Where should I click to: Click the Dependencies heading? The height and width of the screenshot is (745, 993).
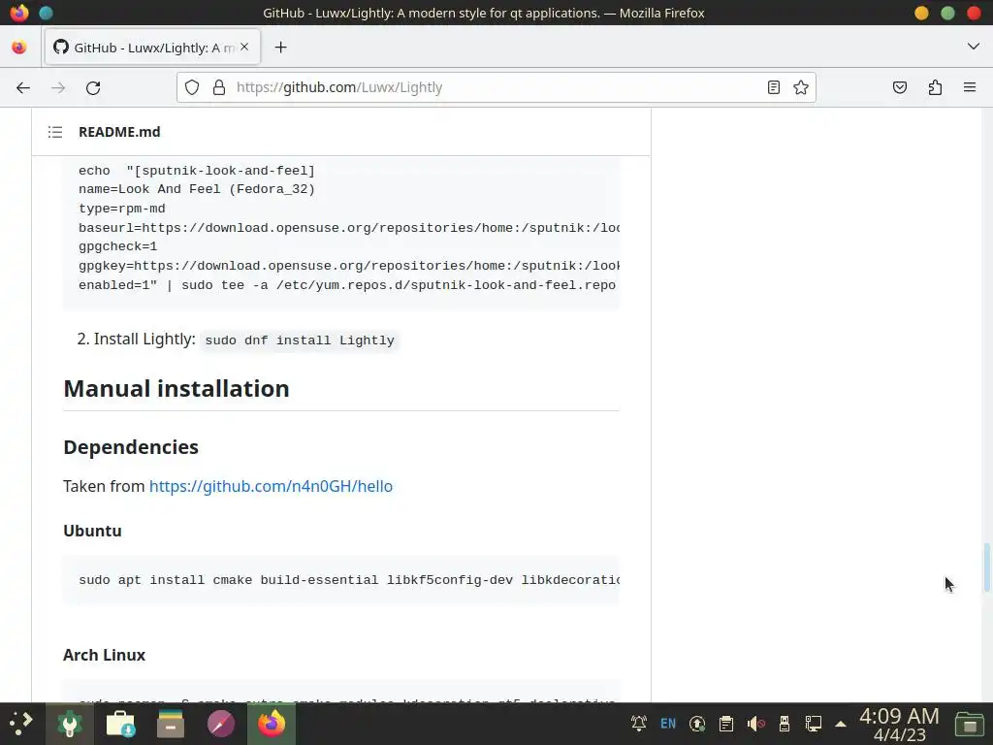[131, 447]
